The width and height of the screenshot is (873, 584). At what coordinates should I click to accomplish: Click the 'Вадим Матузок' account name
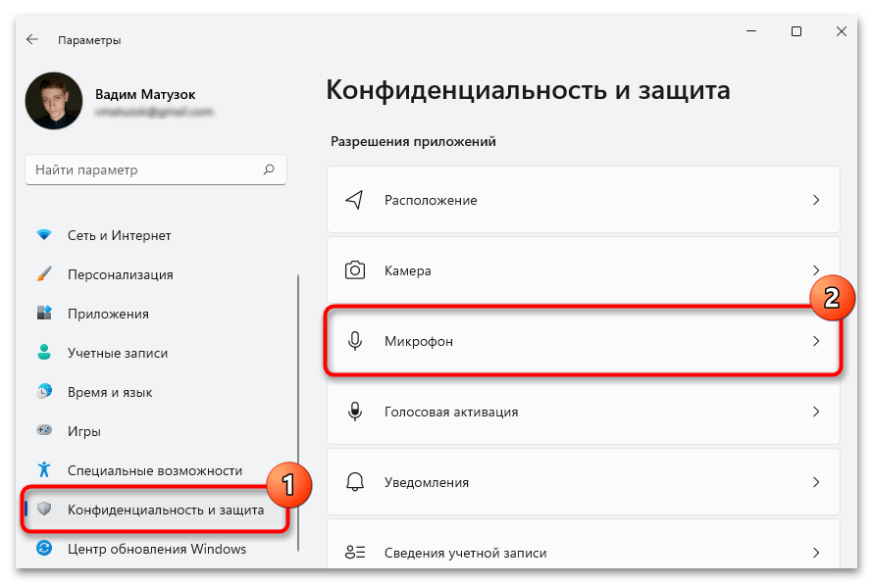145,94
